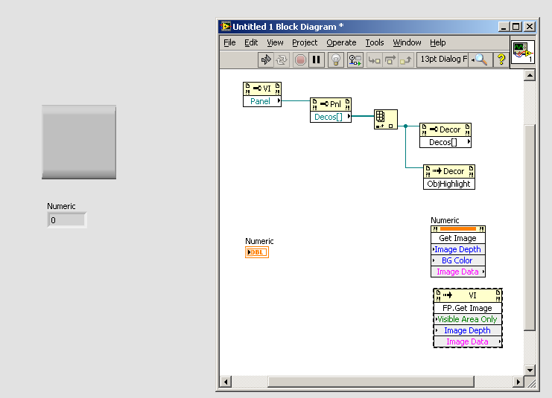This screenshot has height=398, width=552.
Task: Click the Numeric input field showing 0
Action: (67, 220)
